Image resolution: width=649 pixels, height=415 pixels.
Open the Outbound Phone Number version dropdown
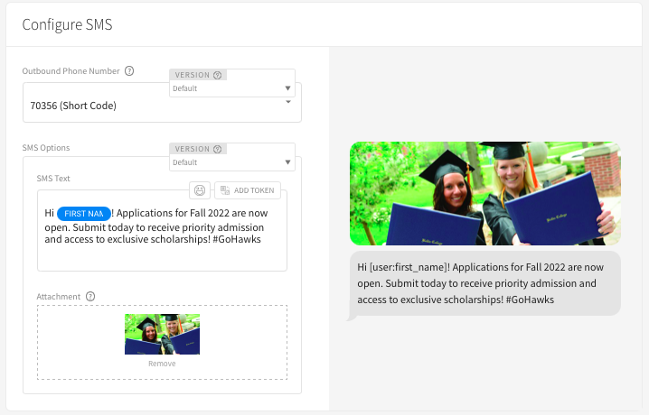point(231,88)
